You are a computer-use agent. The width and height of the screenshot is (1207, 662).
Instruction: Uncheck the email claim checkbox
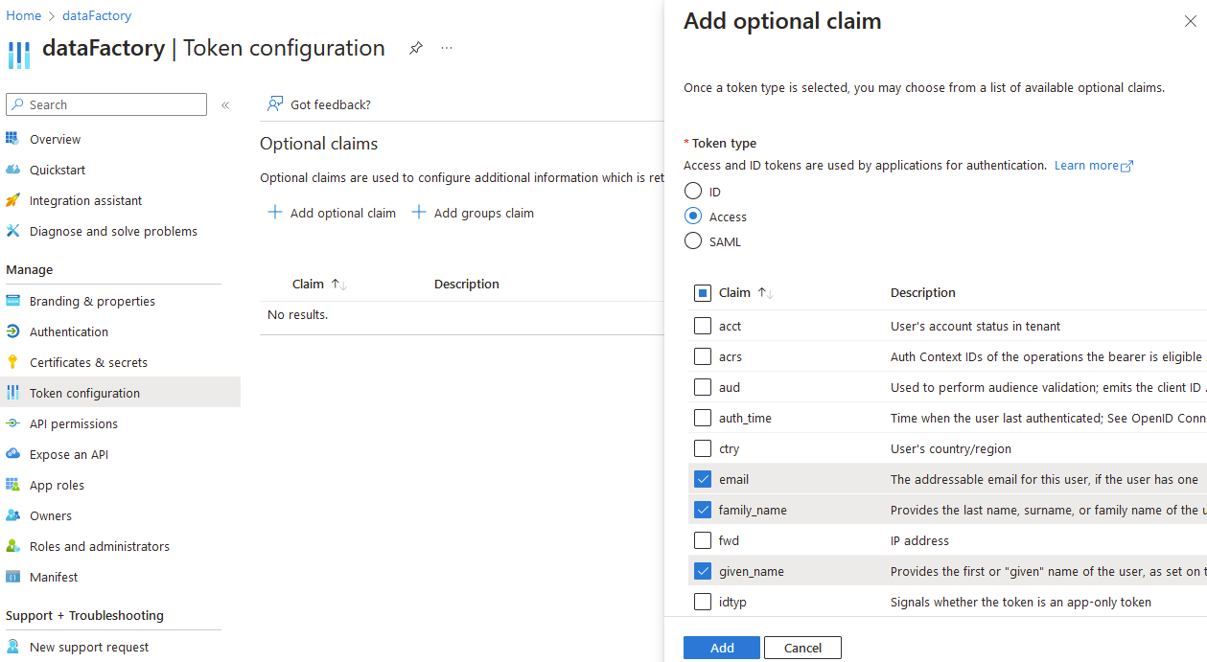click(x=703, y=479)
